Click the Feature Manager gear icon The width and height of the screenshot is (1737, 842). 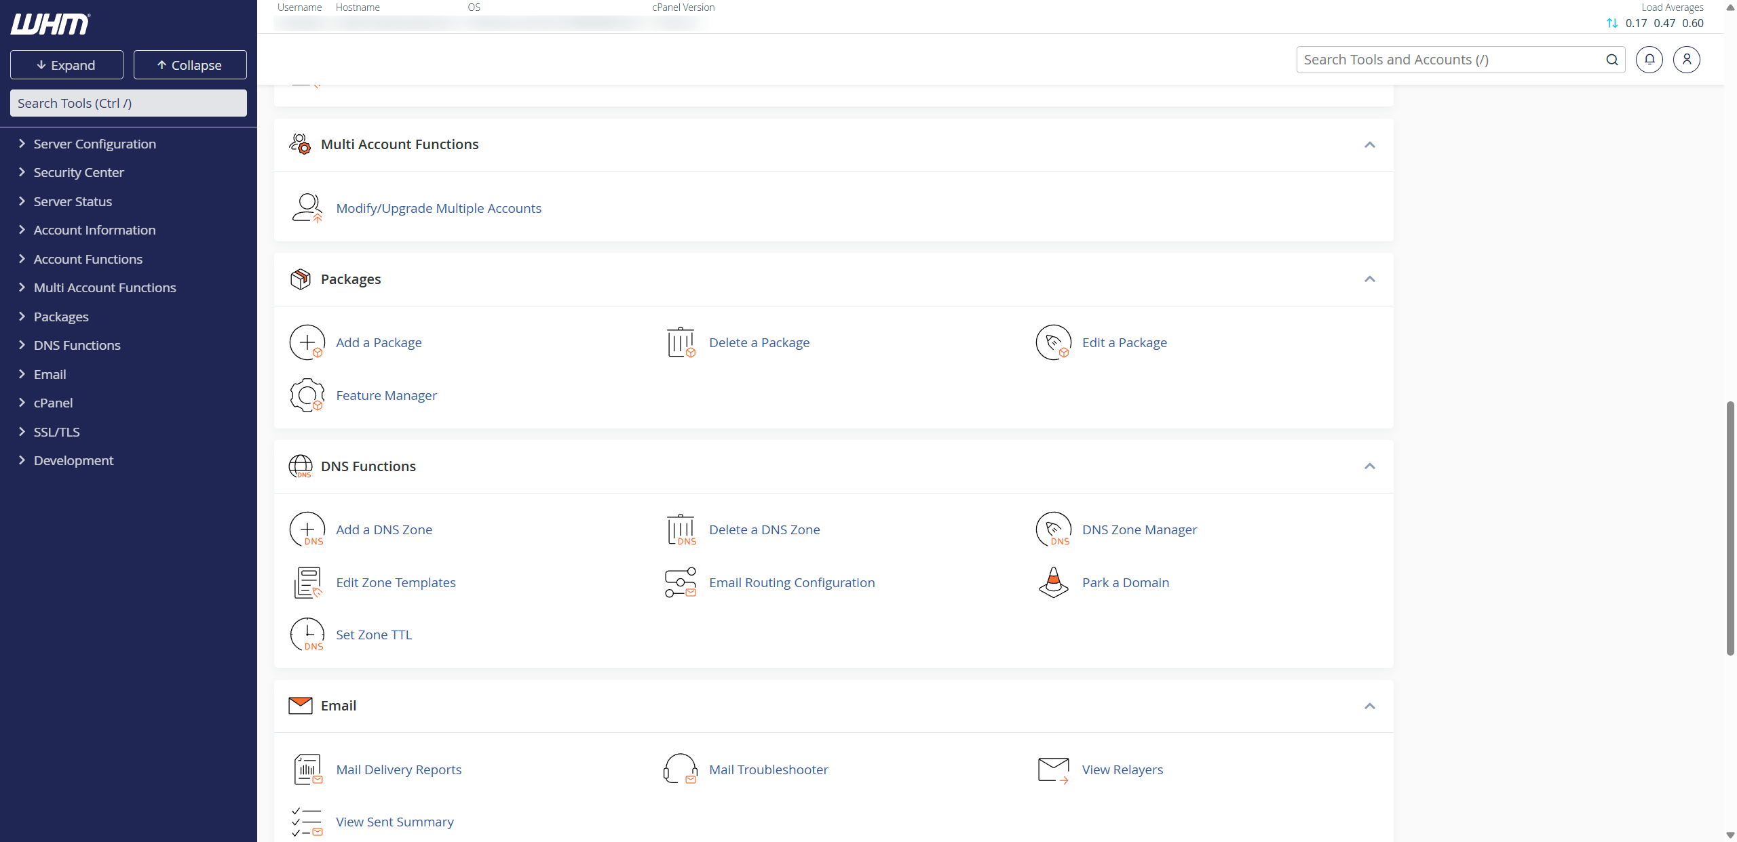pyautogui.click(x=307, y=395)
